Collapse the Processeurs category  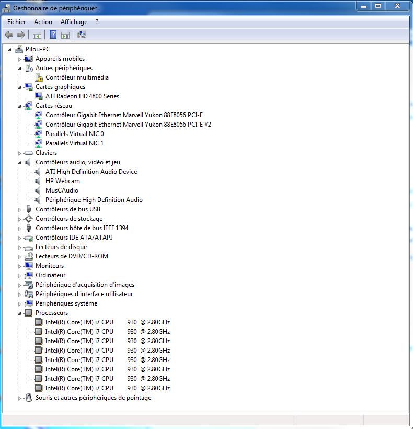[19, 313]
